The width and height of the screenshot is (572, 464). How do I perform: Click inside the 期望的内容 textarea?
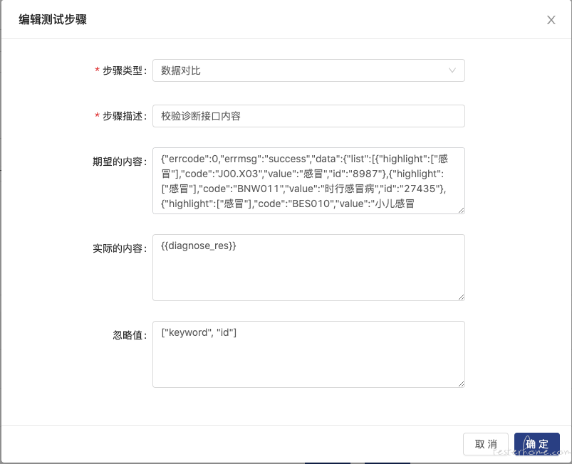pyautogui.click(x=308, y=181)
